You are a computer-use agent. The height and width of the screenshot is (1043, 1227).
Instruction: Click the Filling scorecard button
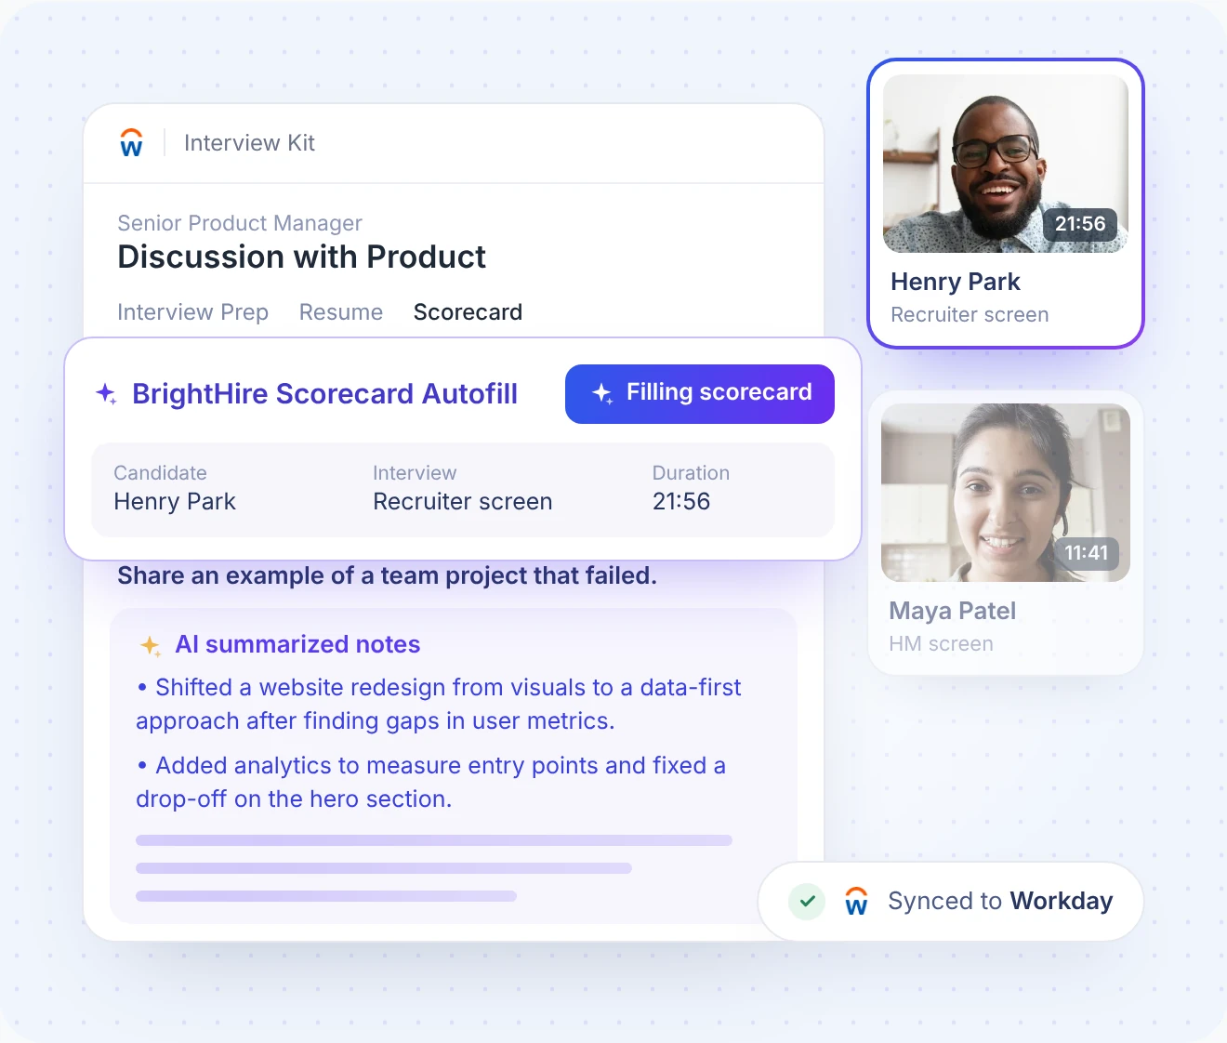[700, 394]
